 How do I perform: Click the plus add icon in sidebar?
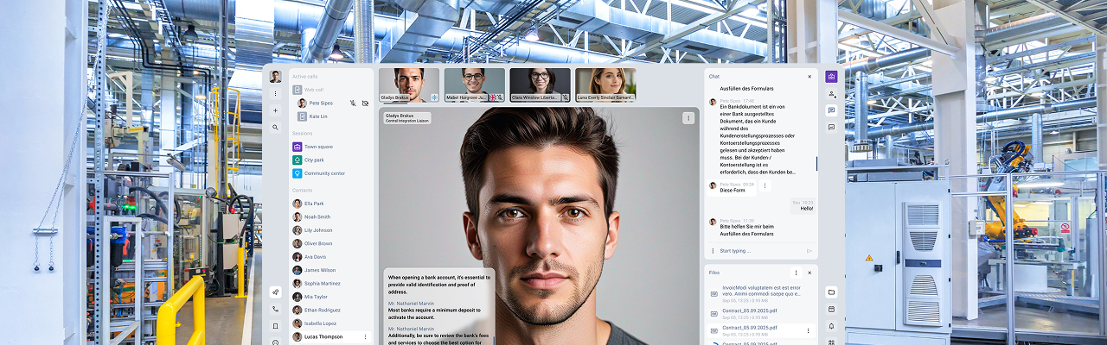[x=275, y=110]
